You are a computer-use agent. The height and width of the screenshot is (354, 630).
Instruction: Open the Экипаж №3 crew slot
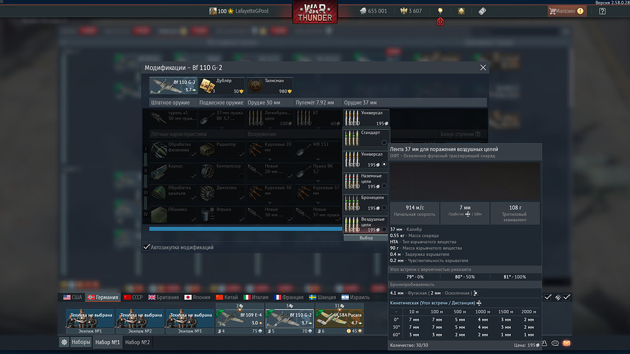pyautogui.click(x=190, y=321)
